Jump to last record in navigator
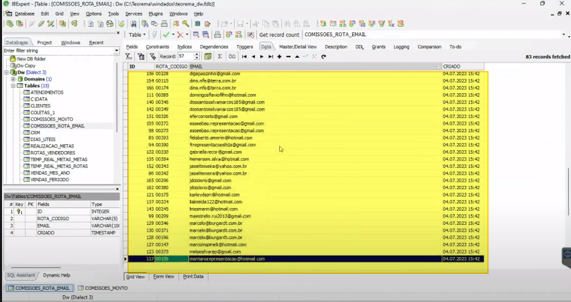The image size is (571, 302). click(x=270, y=56)
